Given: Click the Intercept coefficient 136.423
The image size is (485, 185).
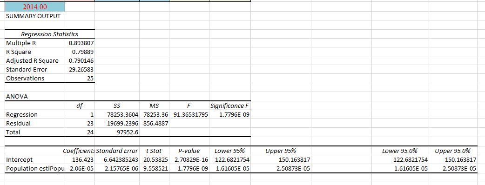Looking at the screenshot, I should (x=80, y=160).
